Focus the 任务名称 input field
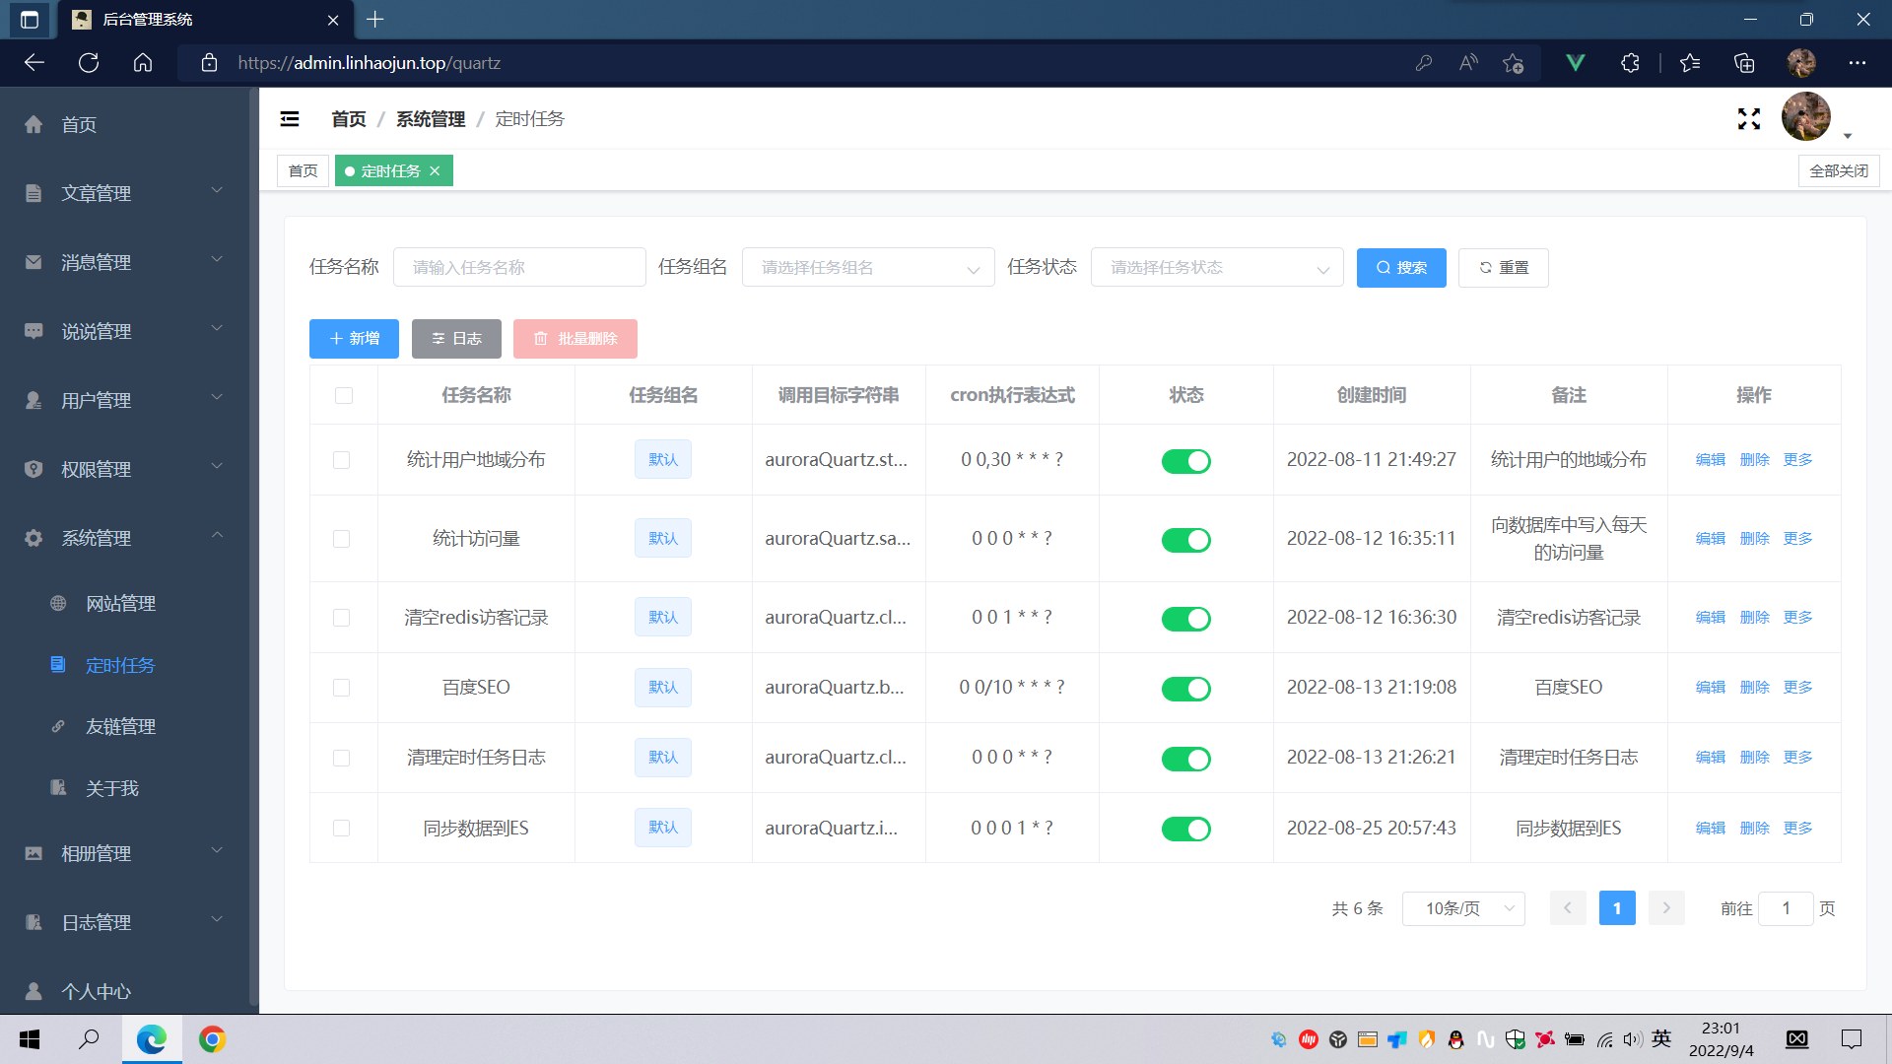This screenshot has height=1064, width=1892. point(519,267)
